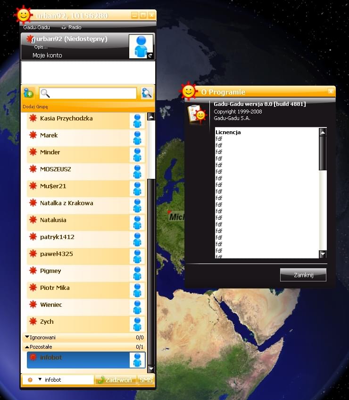Click the status sun next to urban92
349x400 pixels.
click(31, 39)
